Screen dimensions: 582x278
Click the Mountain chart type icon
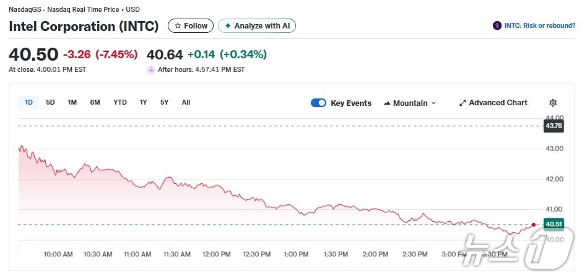click(387, 103)
